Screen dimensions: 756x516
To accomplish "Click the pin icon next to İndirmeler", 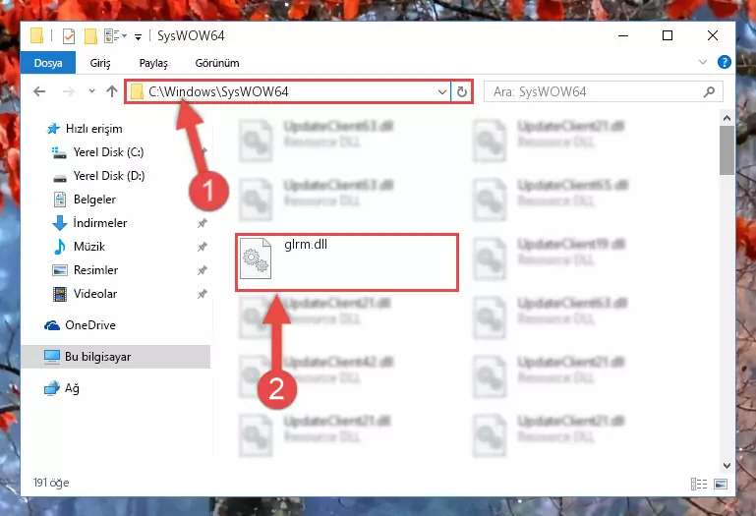I will (202, 223).
